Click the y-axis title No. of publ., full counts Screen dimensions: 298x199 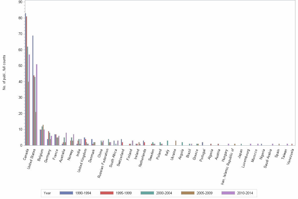pyautogui.click(x=4, y=72)
